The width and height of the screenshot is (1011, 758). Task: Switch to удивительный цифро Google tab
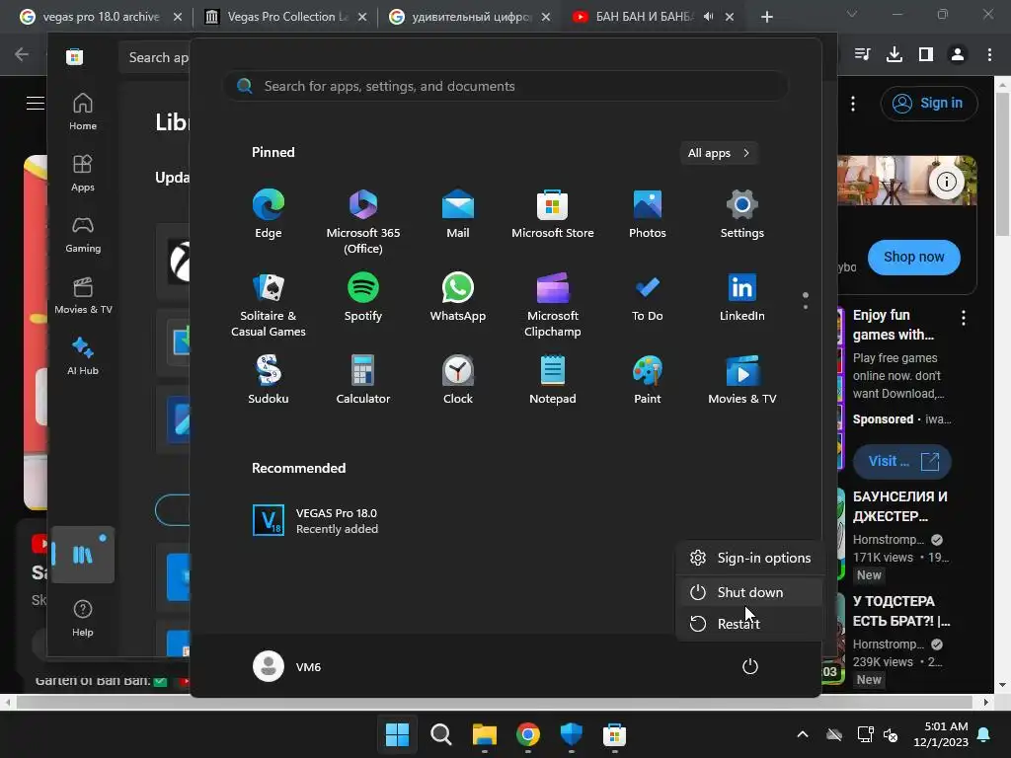click(471, 17)
